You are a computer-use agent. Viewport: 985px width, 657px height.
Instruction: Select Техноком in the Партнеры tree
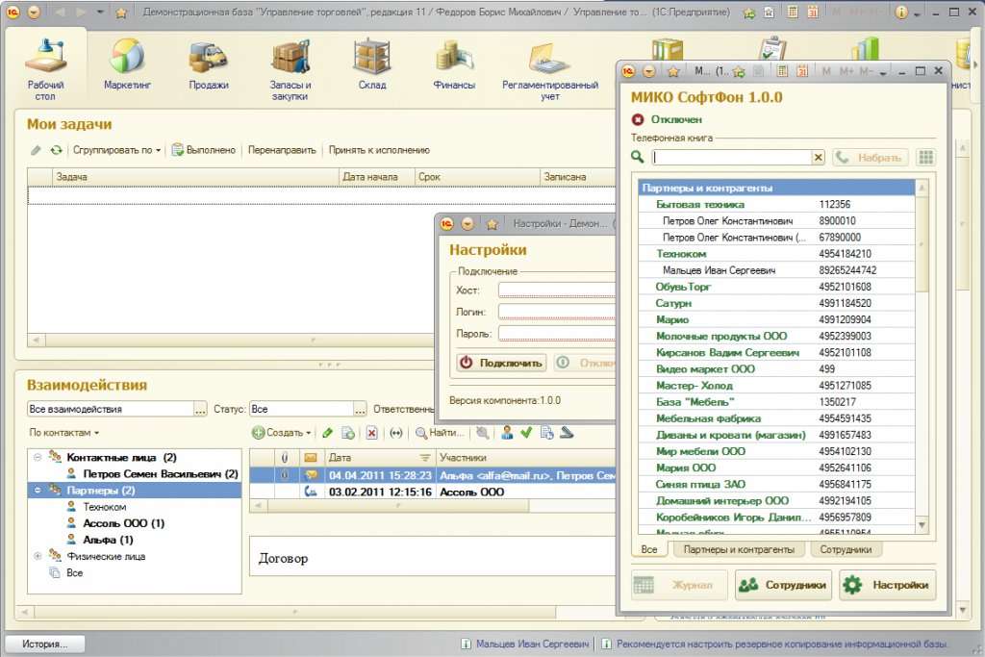coord(104,507)
